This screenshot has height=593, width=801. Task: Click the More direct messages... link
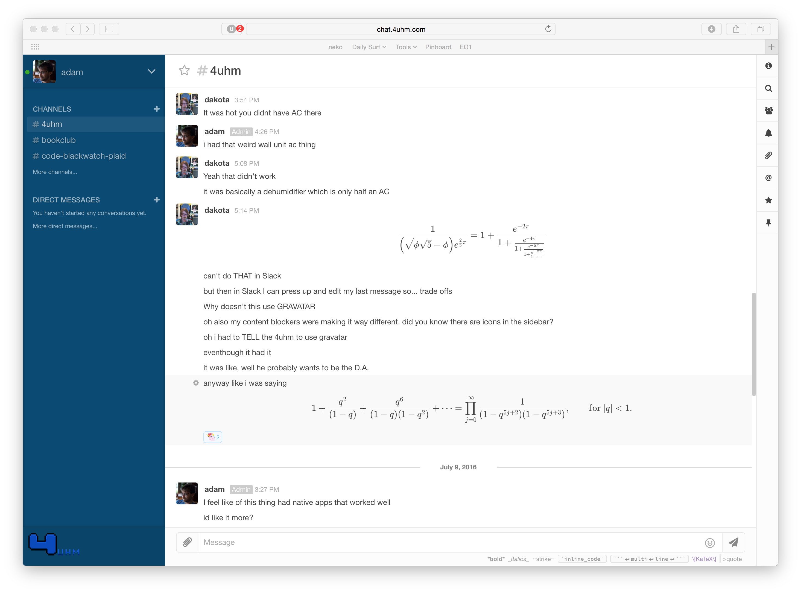(65, 226)
